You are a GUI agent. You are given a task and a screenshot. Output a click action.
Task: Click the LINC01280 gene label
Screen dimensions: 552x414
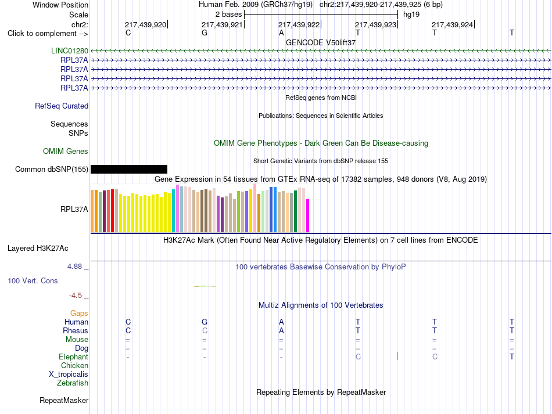click(x=70, y=51)
